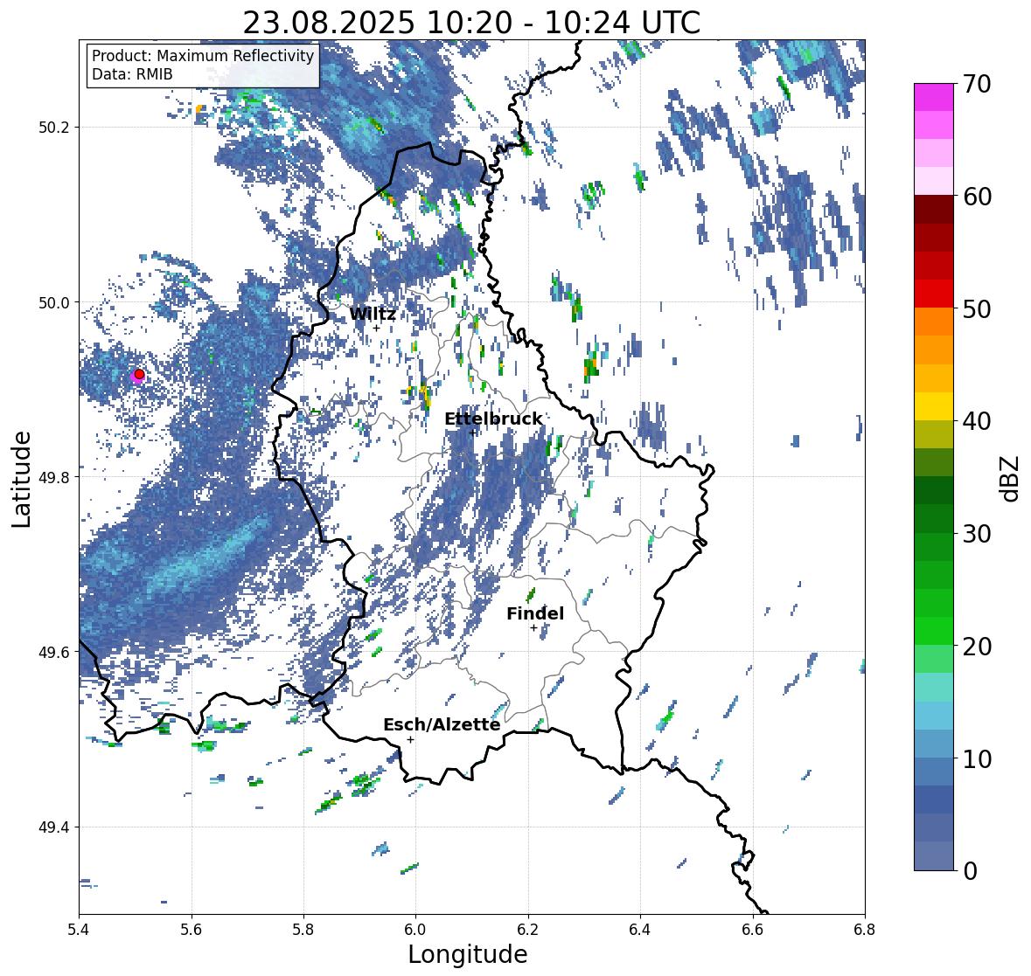
Task: Click the Findel station label
Action: [x=535, y=613]
